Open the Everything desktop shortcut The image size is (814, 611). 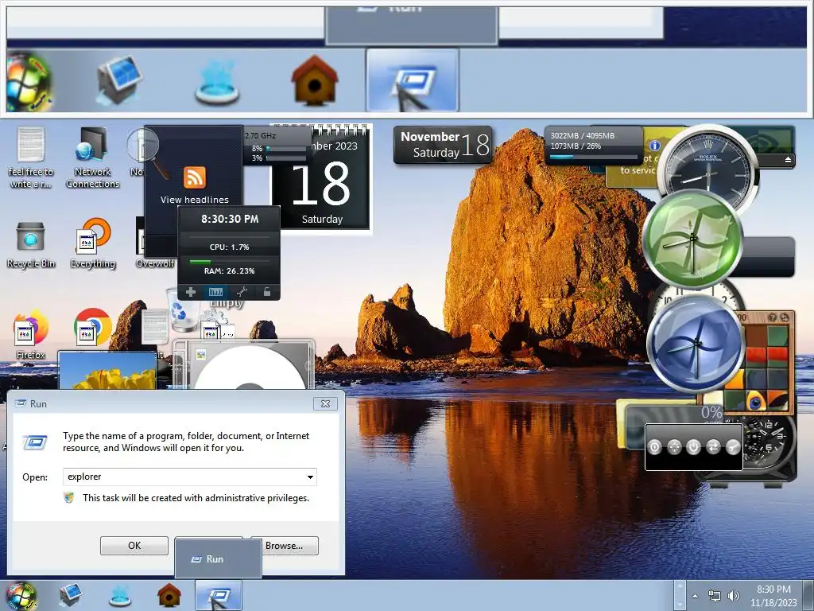tap(93, 243)
